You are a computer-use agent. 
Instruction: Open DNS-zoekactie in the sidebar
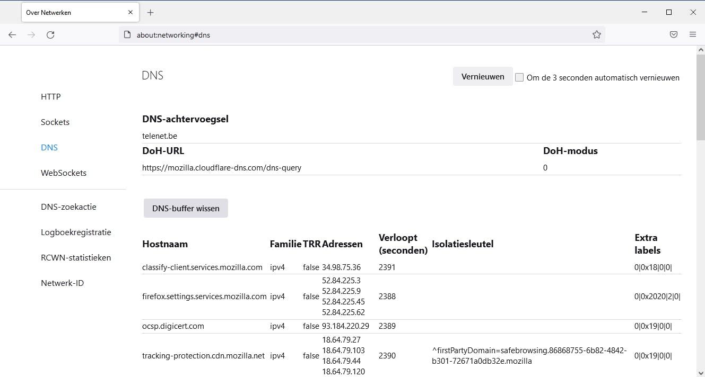(x=69, y=207)
